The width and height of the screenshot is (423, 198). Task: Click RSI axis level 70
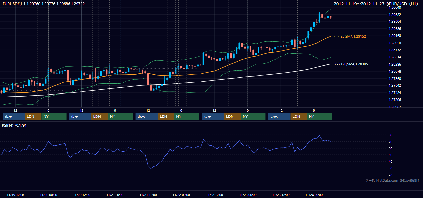click(x=391, y=142)
